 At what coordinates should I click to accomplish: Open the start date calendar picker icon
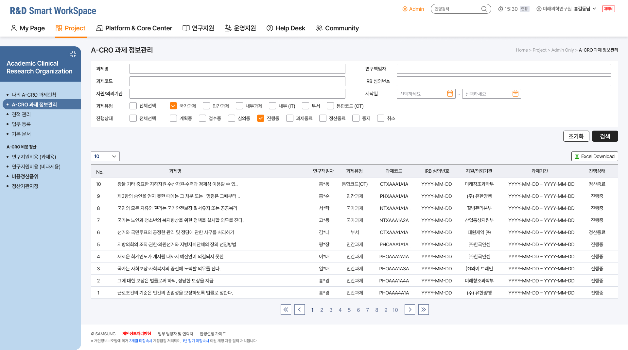450,94
